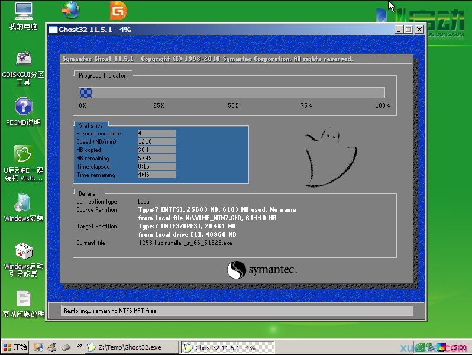472x355 pixels.
Task: Click the Time remaining value 4:46
Action: click(157, 175)
